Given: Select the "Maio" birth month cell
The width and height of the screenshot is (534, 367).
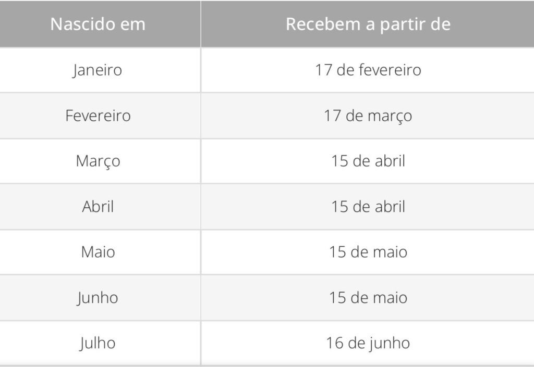Looking at the screenshot, I should pyautogui.click(x=98, y=252).
